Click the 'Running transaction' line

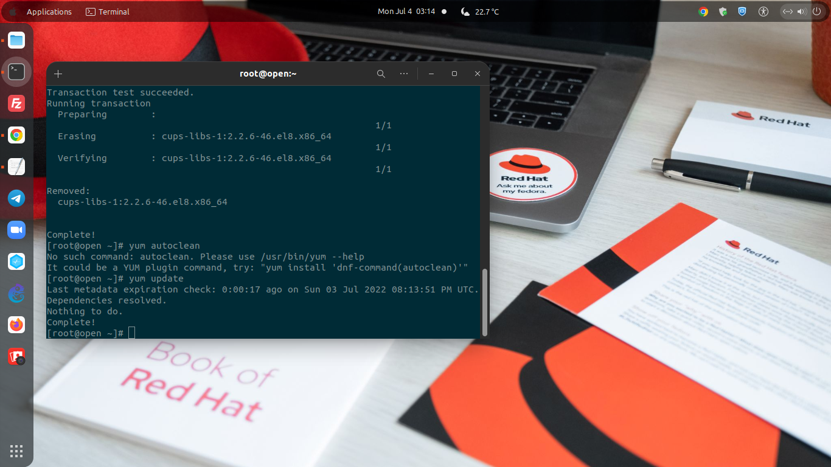click(x=99, y=103)
